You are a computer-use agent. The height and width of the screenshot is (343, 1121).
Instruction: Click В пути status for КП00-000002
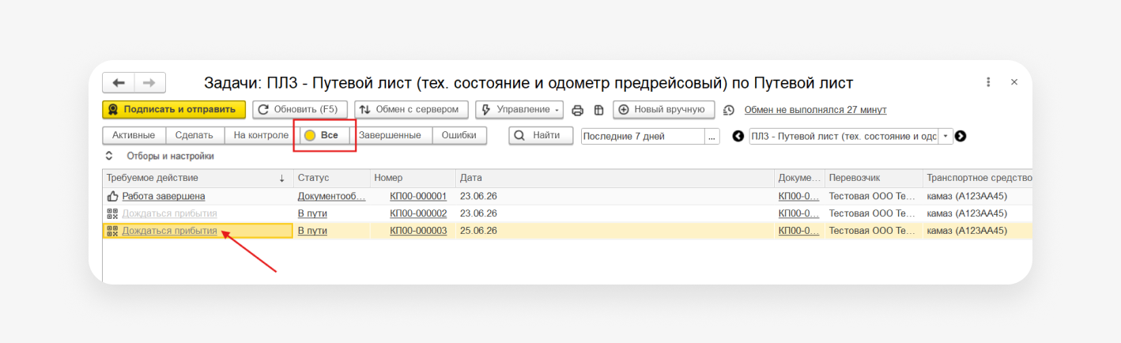(312, 213)
